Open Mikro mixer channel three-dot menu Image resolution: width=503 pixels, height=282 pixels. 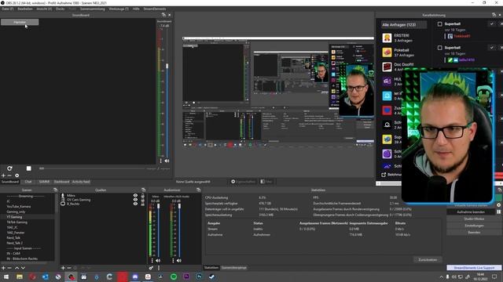point(152,261)
